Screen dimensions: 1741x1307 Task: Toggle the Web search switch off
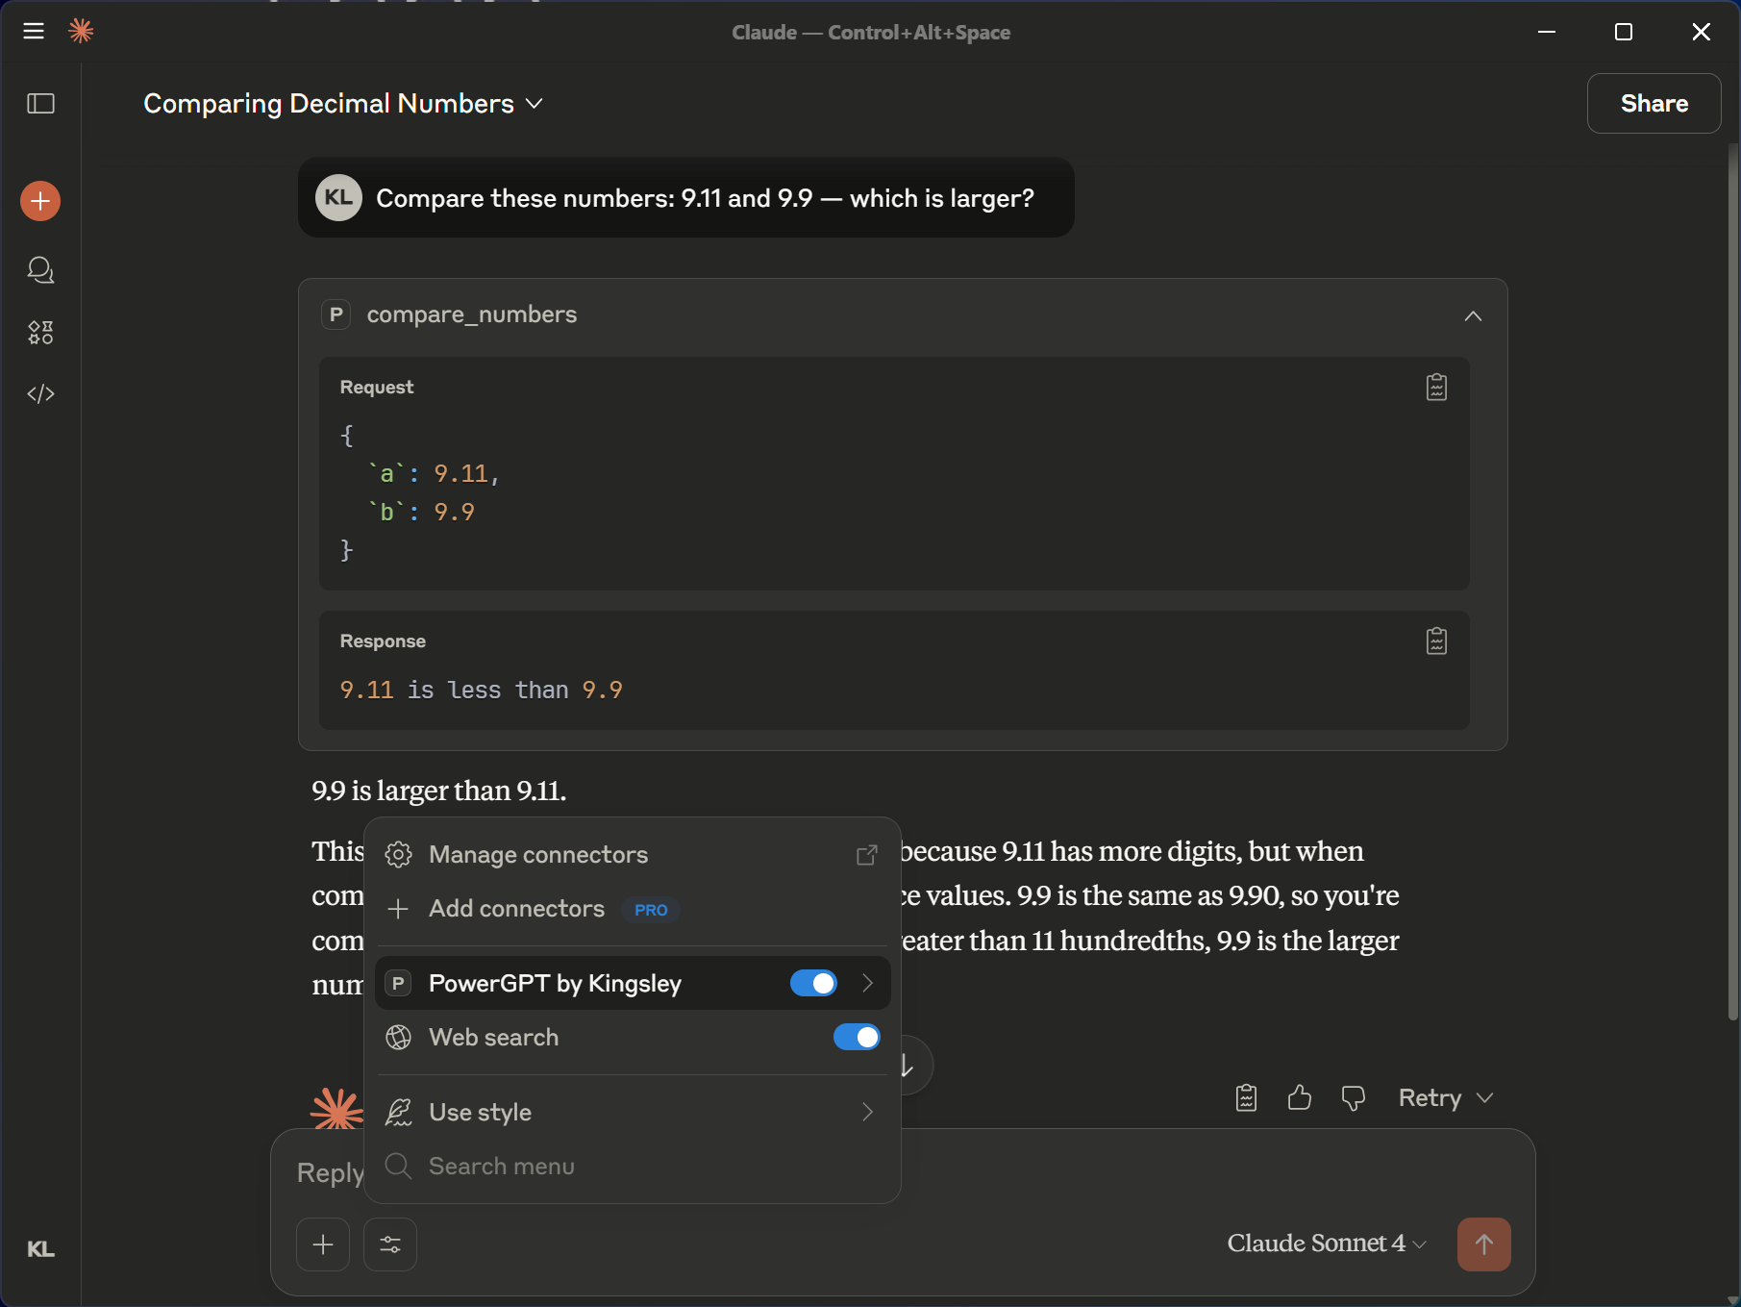pos(857,1038)
